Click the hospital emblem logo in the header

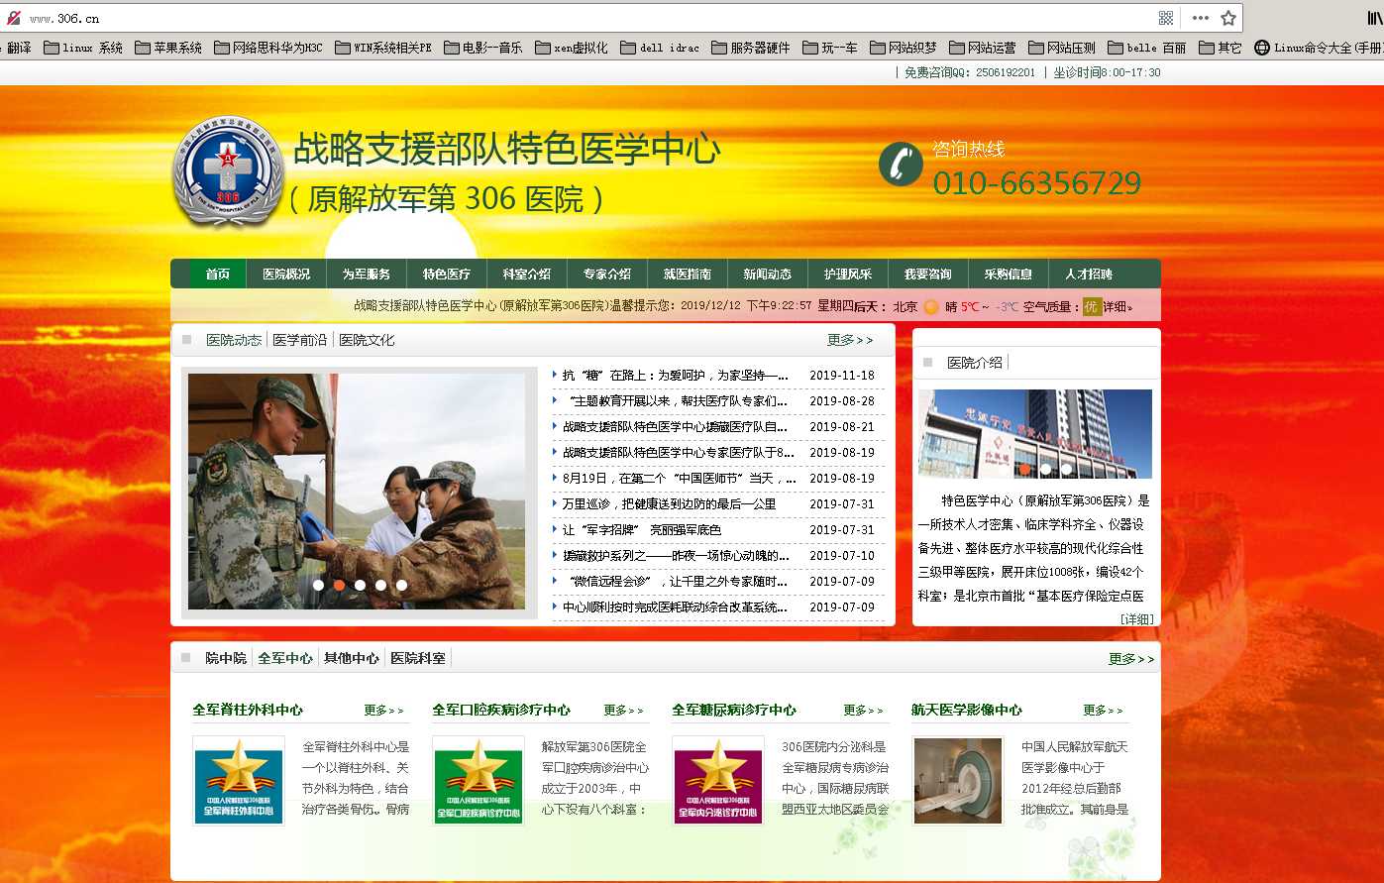point(229,173)
